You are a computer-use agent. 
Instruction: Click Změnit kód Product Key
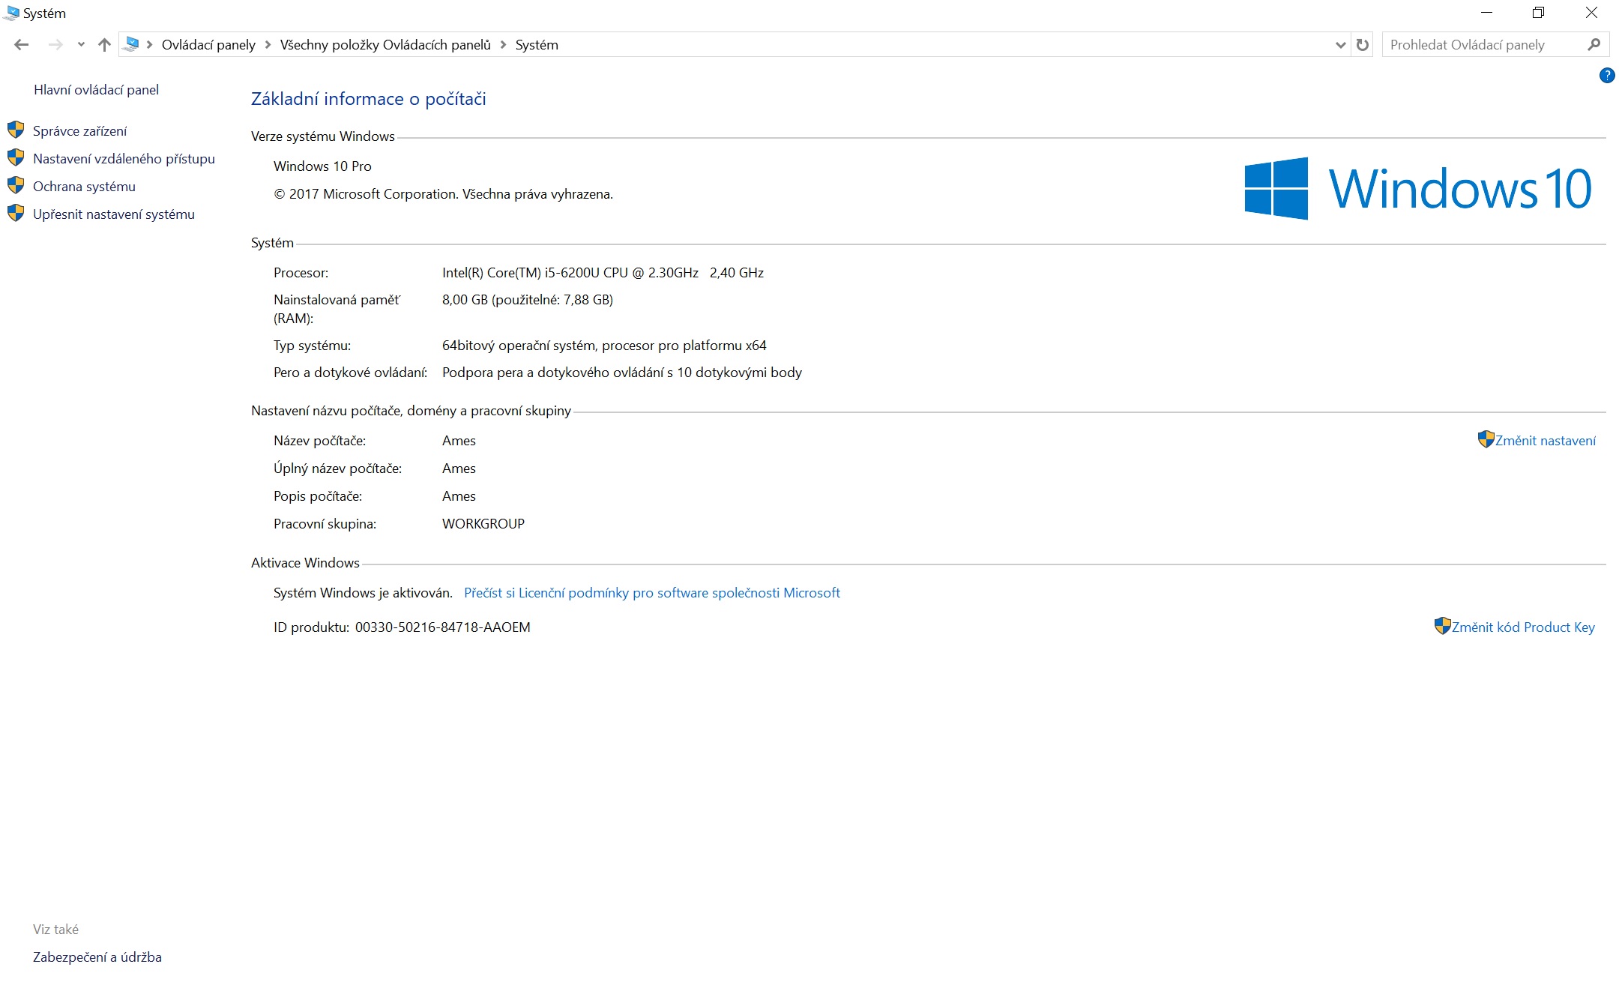click(x=1522, y=627)
